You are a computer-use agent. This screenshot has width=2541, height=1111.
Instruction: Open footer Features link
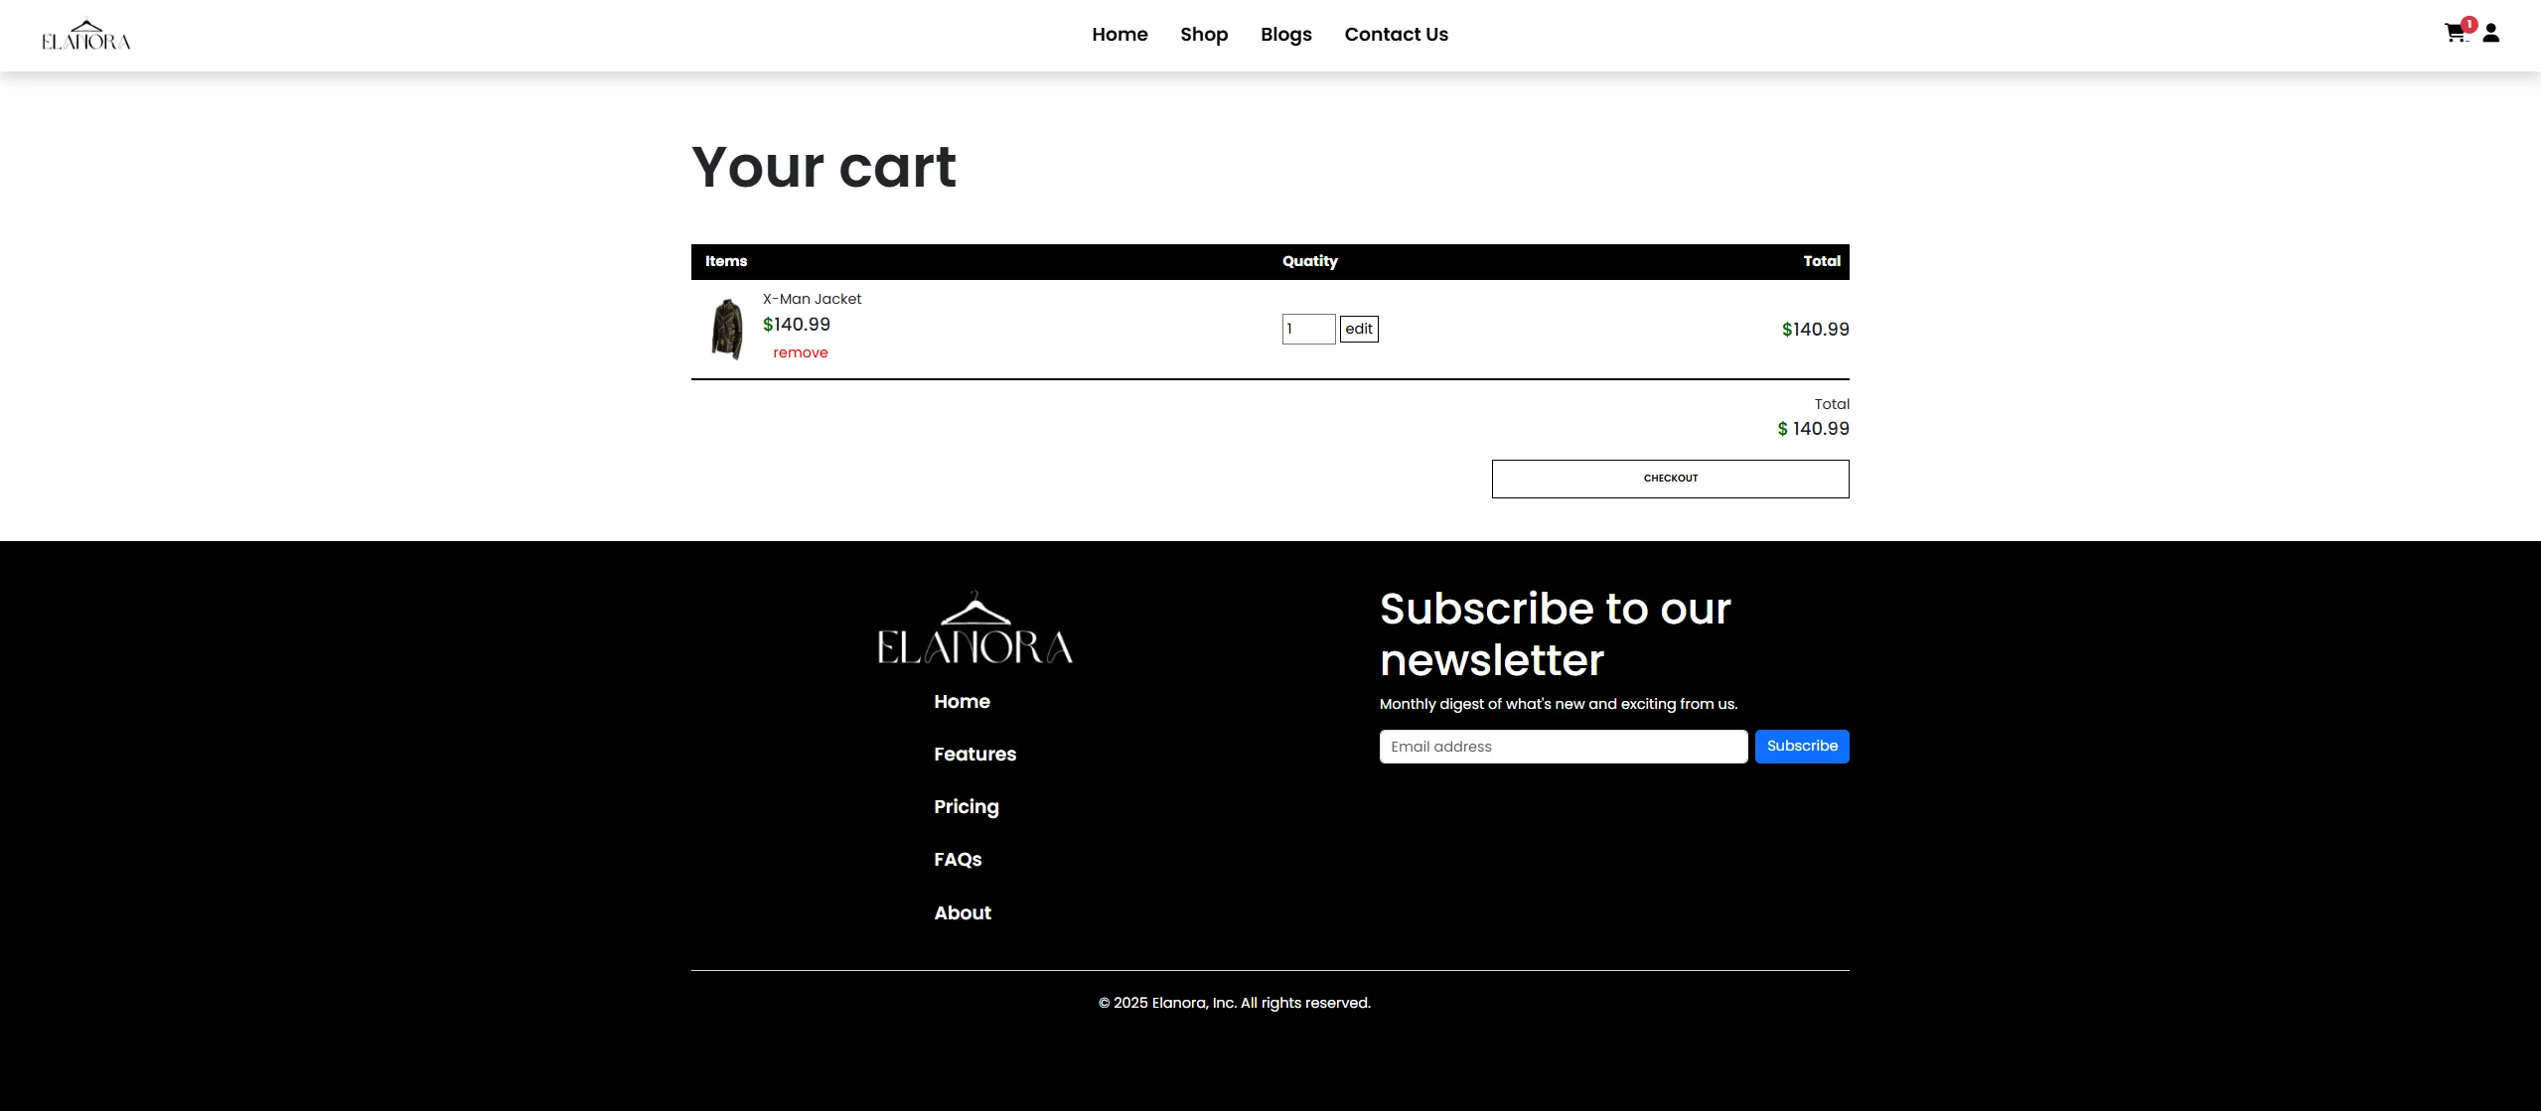pos(974,755)
